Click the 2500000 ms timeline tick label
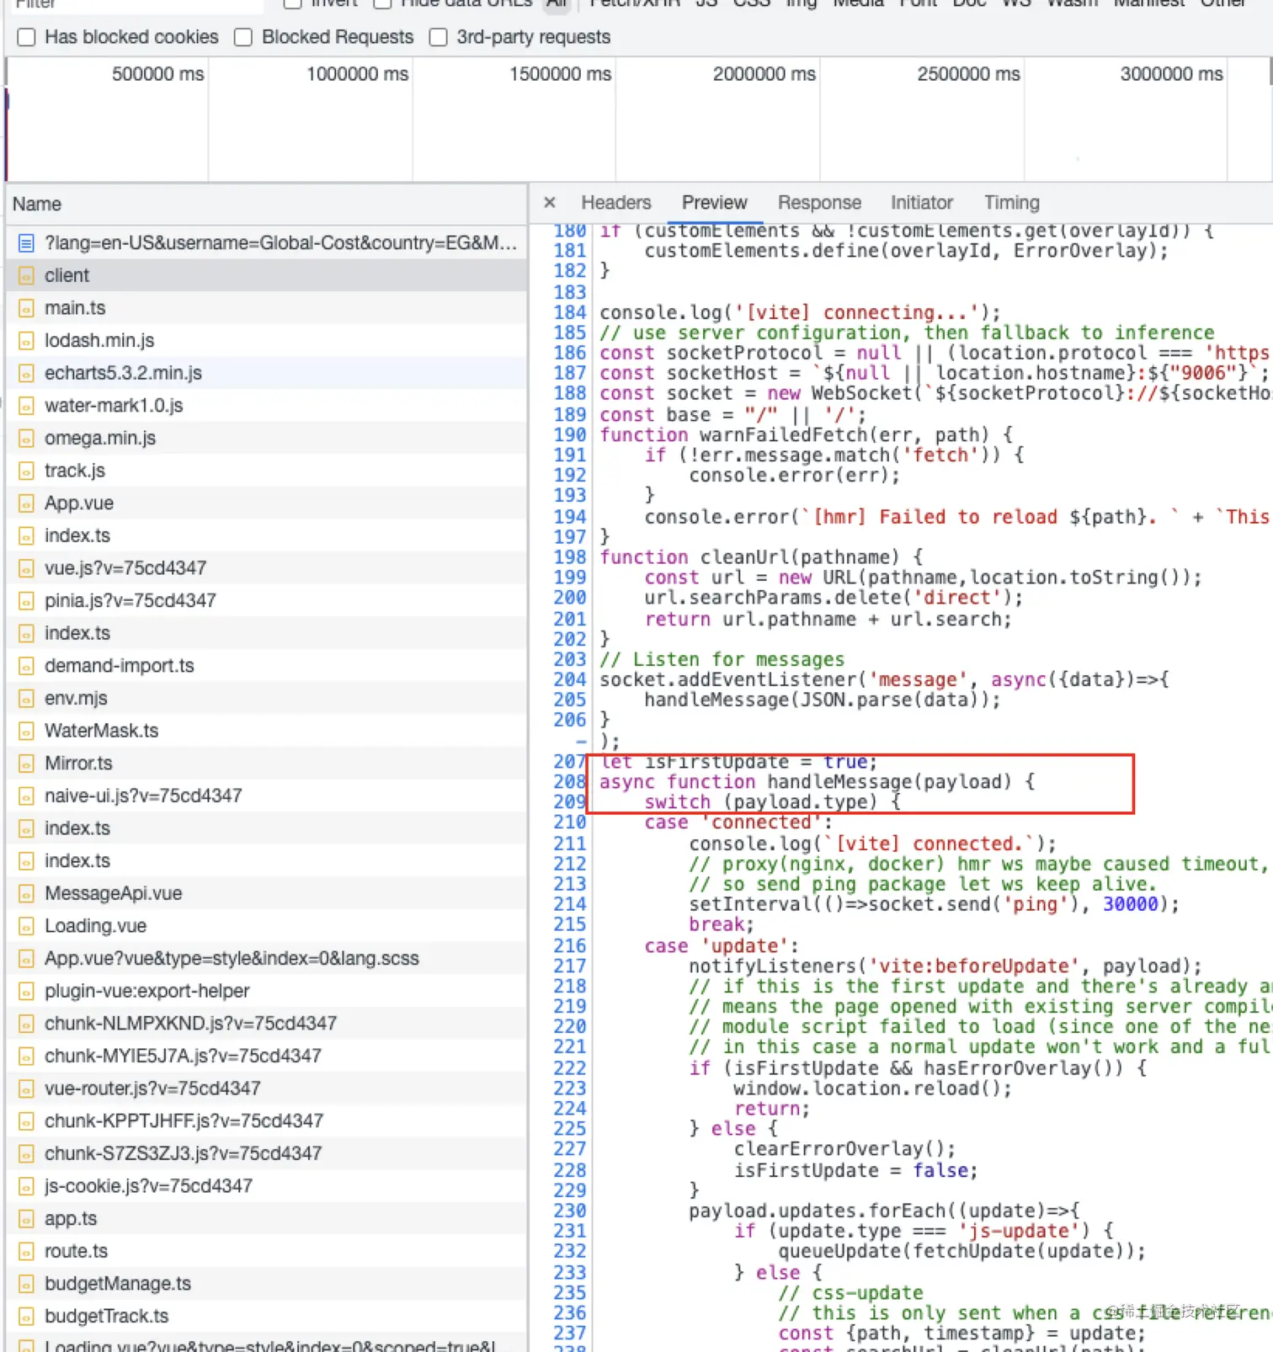 coord(968,74)
